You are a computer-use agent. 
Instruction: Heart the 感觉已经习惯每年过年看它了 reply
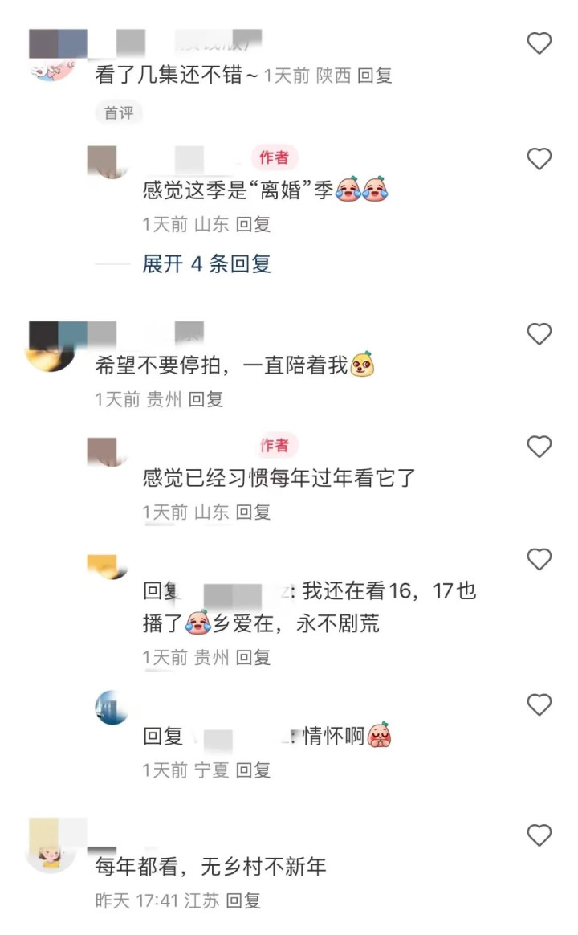click(x=539, y=447)
